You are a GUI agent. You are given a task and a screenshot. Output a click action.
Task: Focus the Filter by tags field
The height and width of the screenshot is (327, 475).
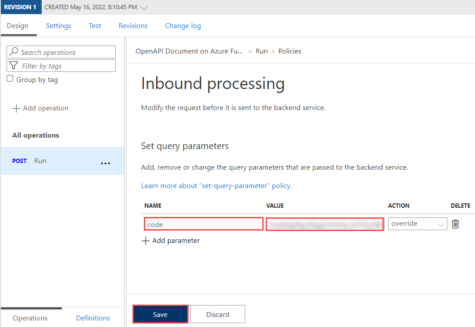61,66
